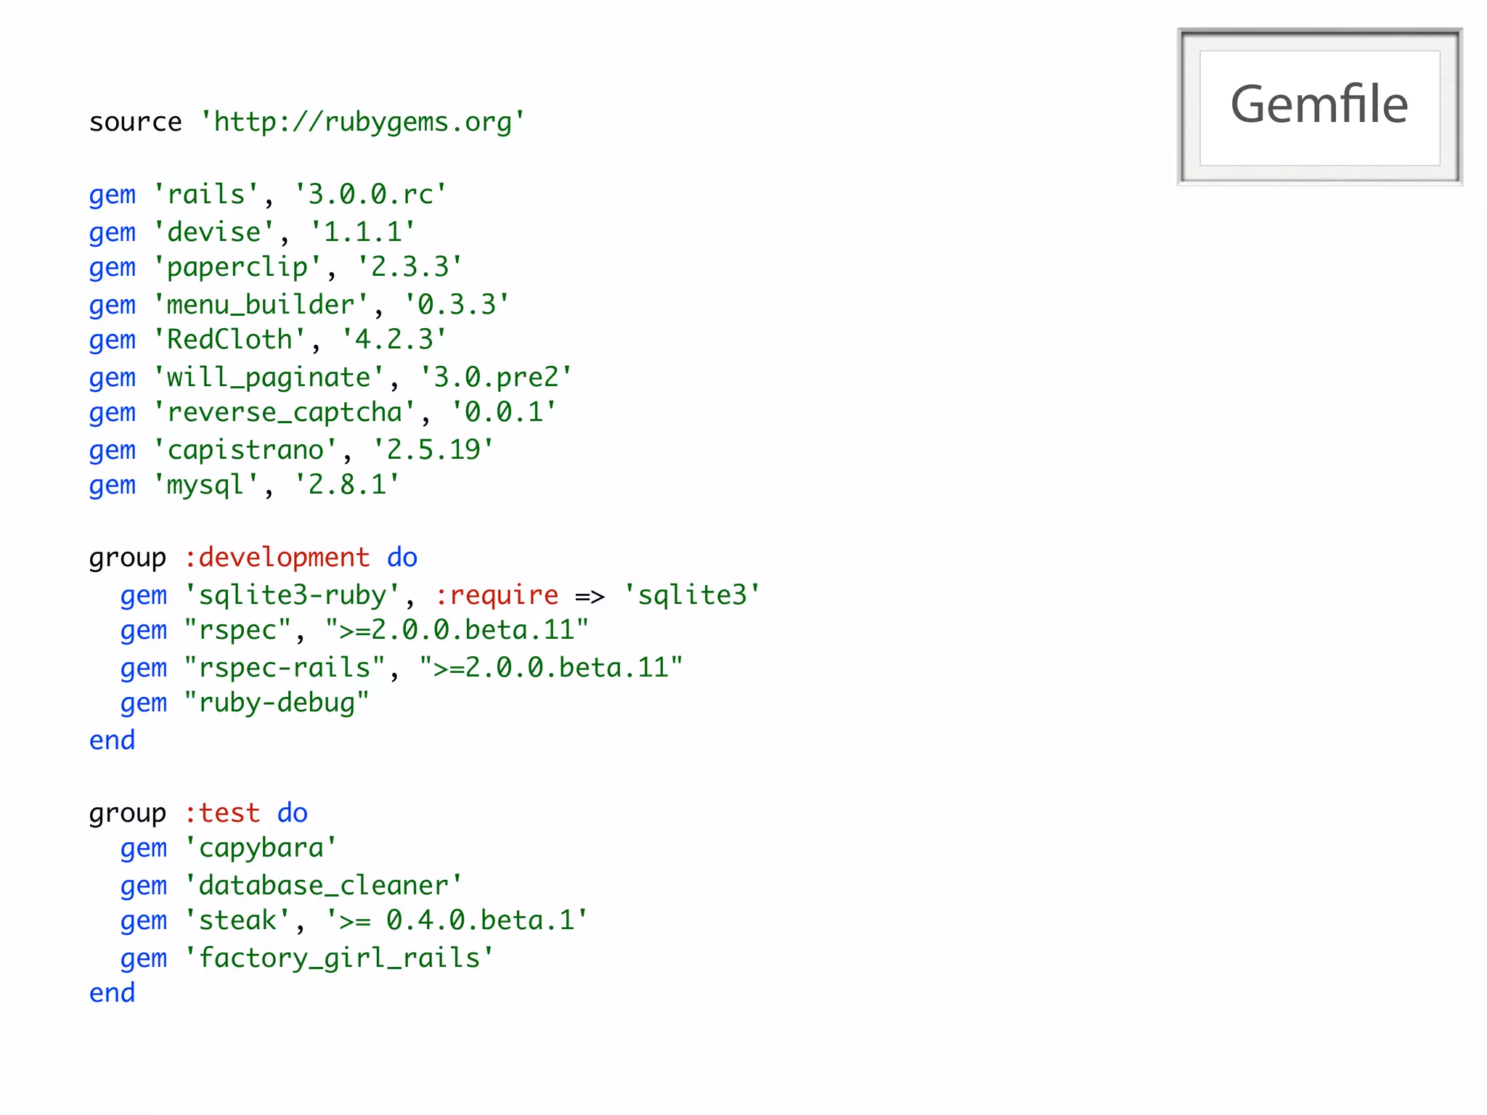
Task: Select the line gem 'rails', '3.0.0.rc'
Action: pos(268,195)
